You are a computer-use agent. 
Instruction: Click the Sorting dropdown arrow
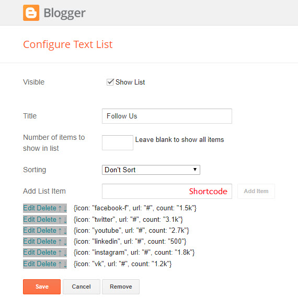click(195, 170)
